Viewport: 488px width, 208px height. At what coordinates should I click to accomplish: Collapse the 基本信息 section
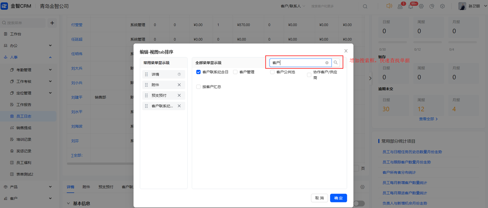[x=69, y=203]
